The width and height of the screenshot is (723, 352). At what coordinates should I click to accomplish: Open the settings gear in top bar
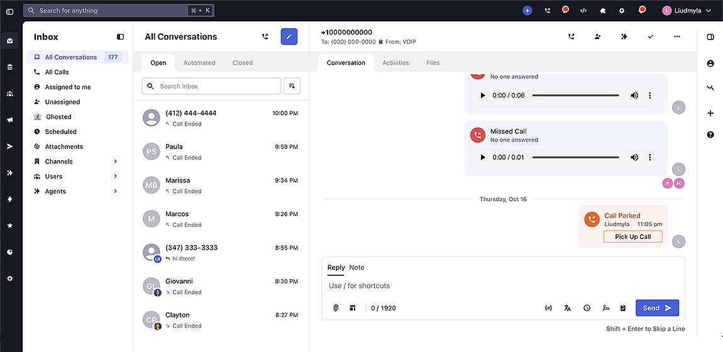[x=622, y=11]
